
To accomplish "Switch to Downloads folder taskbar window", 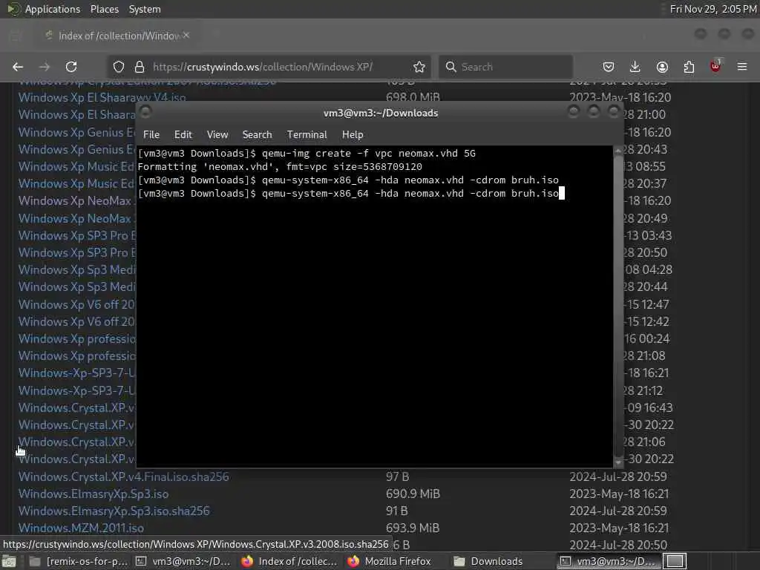I will pos(488,561).
